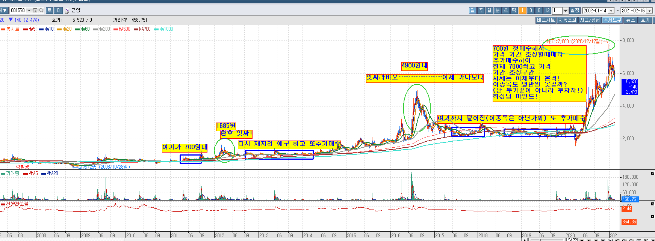Open the 호가 tab
Screen dimensions: 655x241
(645, 20)
